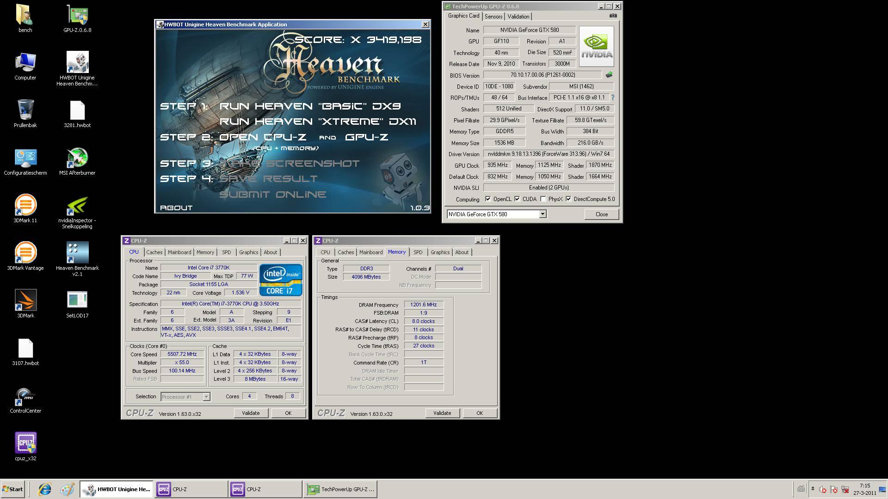The width and height of the screenshot is (888, 499).
Task: Select the 3107.hwbot file icon
Action: (25, 352)
